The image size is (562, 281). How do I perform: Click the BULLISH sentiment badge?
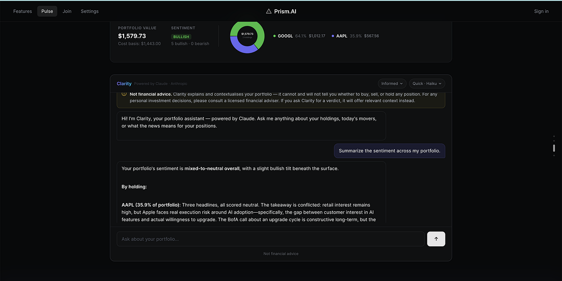pyautogui.click(x=181, y=37)
